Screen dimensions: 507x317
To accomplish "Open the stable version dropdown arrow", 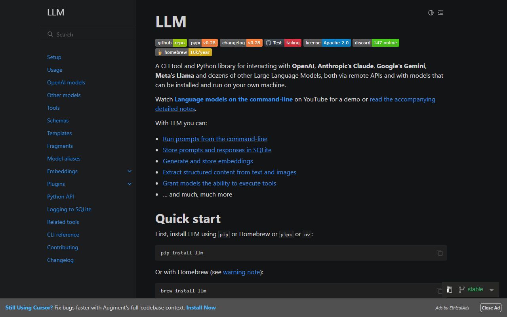I will (492, 290).
